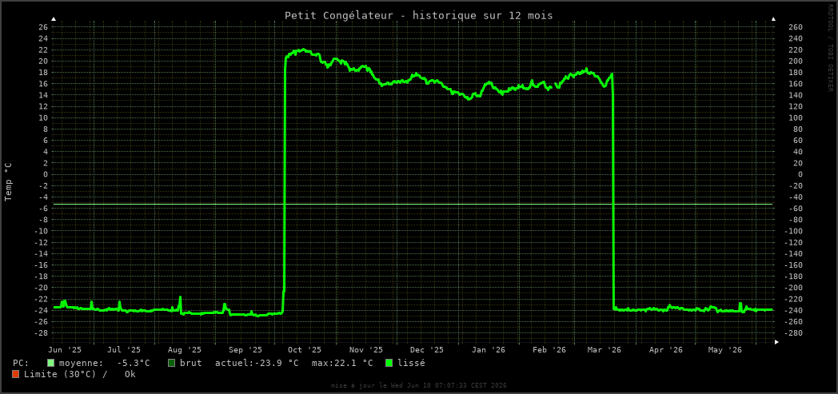Click the horizontal moyenne line at -5.3
Viewport: 838px width, 394px height.
click(x=413, y=204)
